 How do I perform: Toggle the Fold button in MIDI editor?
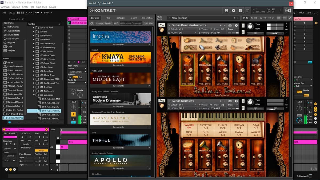pos(53,130)
